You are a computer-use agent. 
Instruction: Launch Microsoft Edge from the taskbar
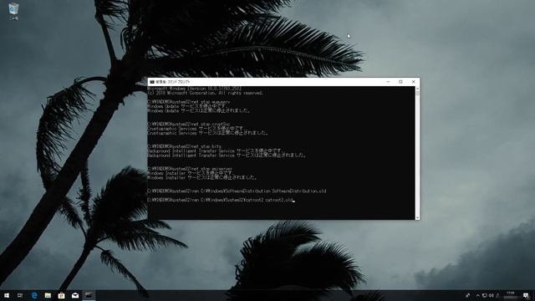point(34,295)
